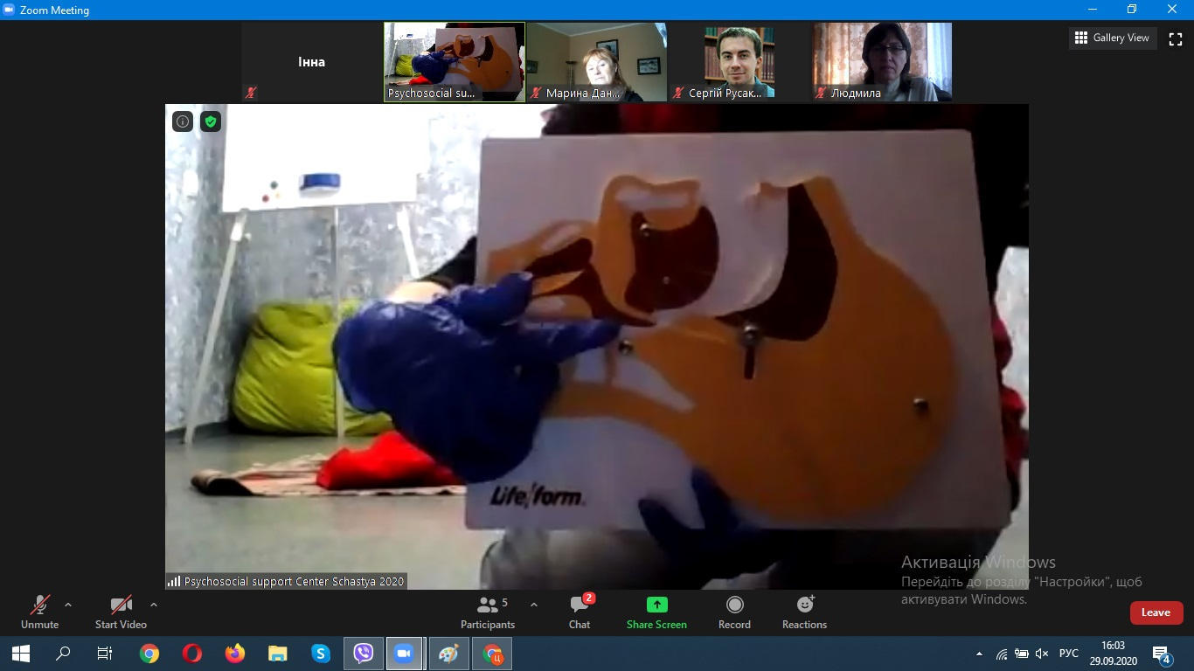Click the Share Screen button
1194x671 pixels.
point(656,612)
